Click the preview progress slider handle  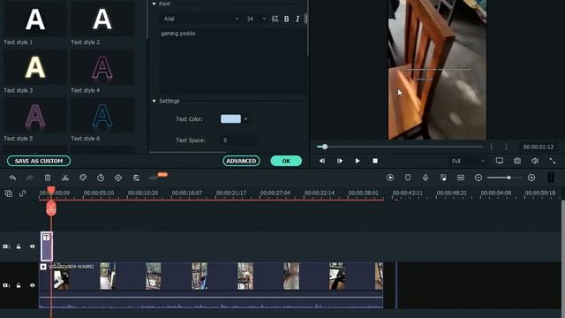325,147
